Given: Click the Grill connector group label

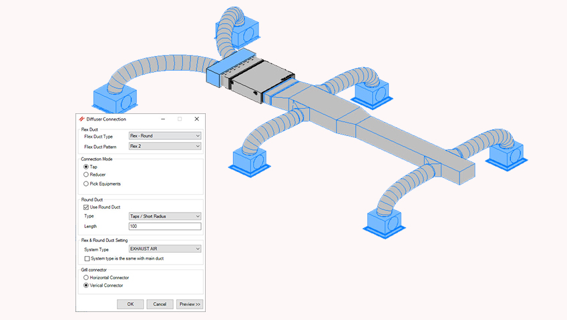Looking at the screenshot, I should point(93,270).
